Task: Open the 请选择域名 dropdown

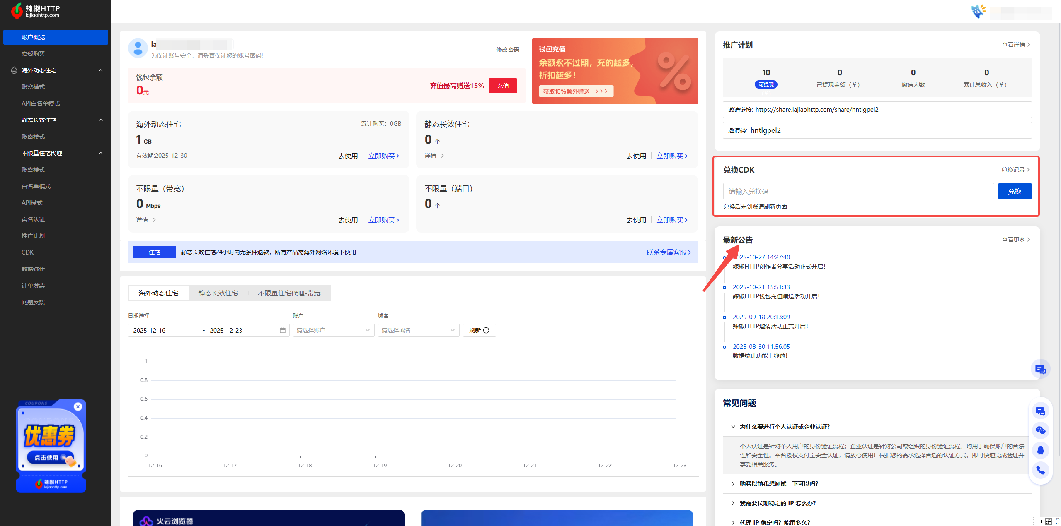Action: tap(418, 330)
